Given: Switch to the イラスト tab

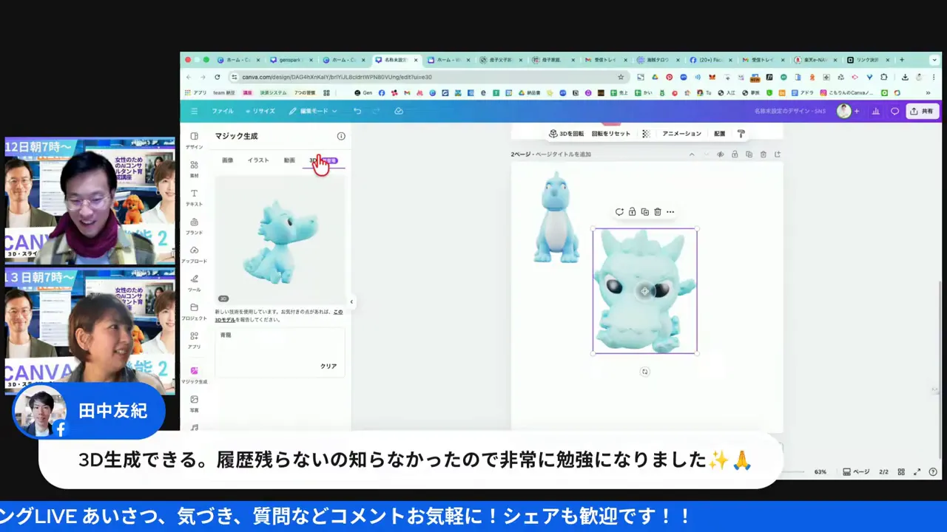Looking at the screenshot, I should 257,160.
